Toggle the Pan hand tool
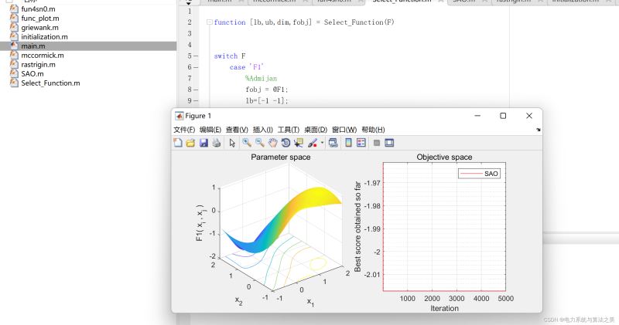This screenshot has width=619, height=325. click(x=273, y=143)
